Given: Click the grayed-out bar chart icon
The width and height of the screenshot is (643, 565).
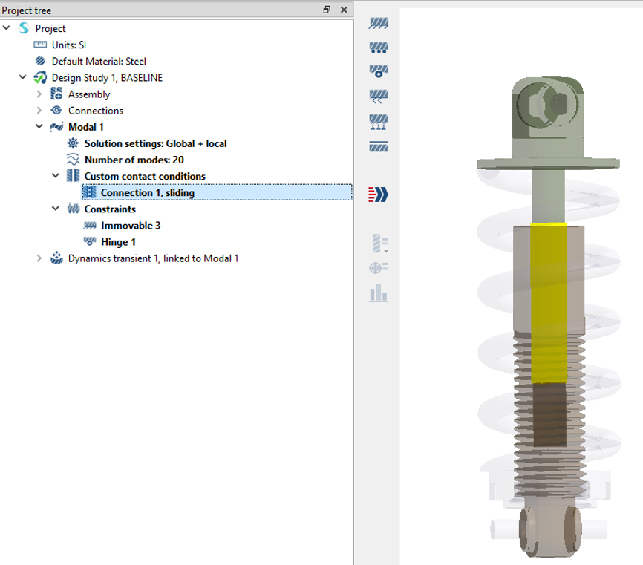Looking at the screenshot, I should pos(379,293).
